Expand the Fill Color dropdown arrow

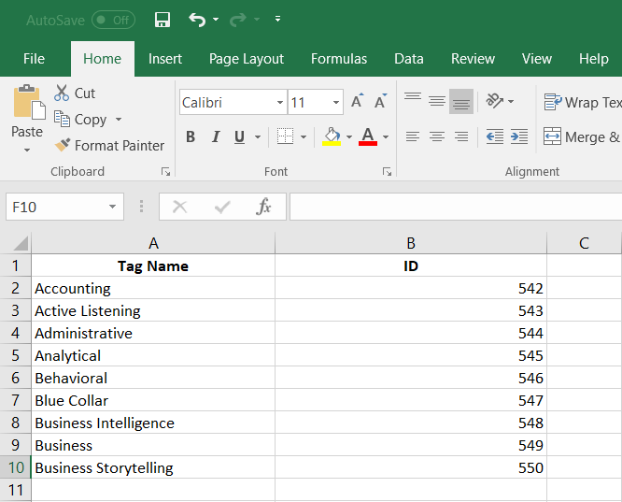tap(349, 137)
